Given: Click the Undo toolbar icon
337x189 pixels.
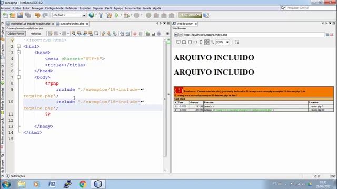Looking at the screenshot, I should [37, 15].
